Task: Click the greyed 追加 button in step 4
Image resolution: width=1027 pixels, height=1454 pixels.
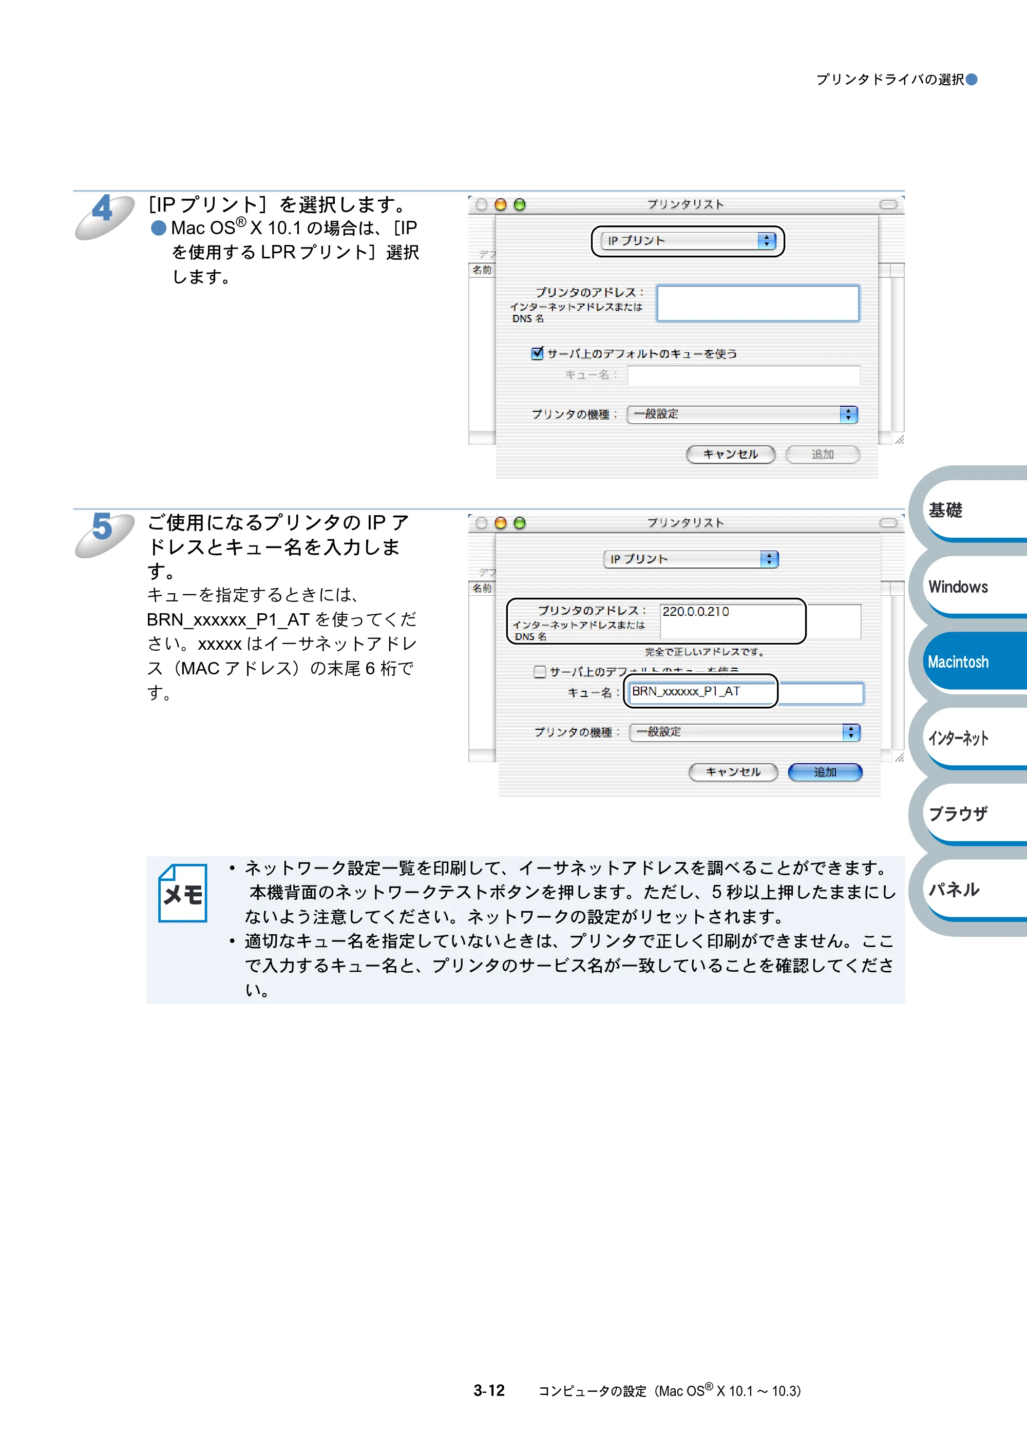Action: tap(823, 454)
